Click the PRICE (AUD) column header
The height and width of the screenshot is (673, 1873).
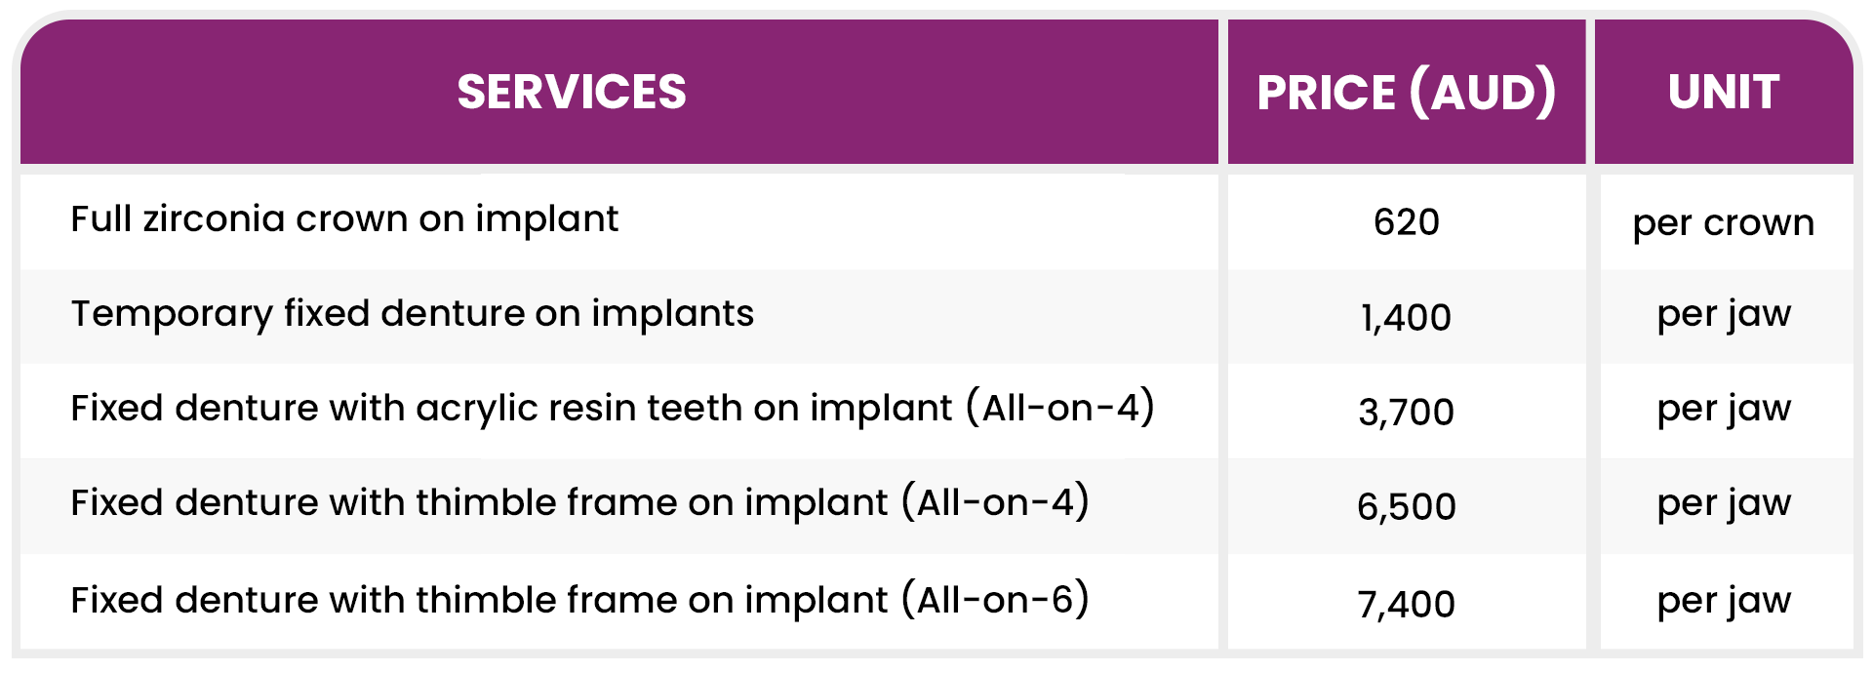(1406, 93)
